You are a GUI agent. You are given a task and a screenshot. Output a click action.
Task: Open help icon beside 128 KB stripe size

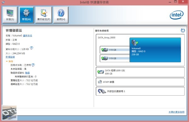click(31, 48)
